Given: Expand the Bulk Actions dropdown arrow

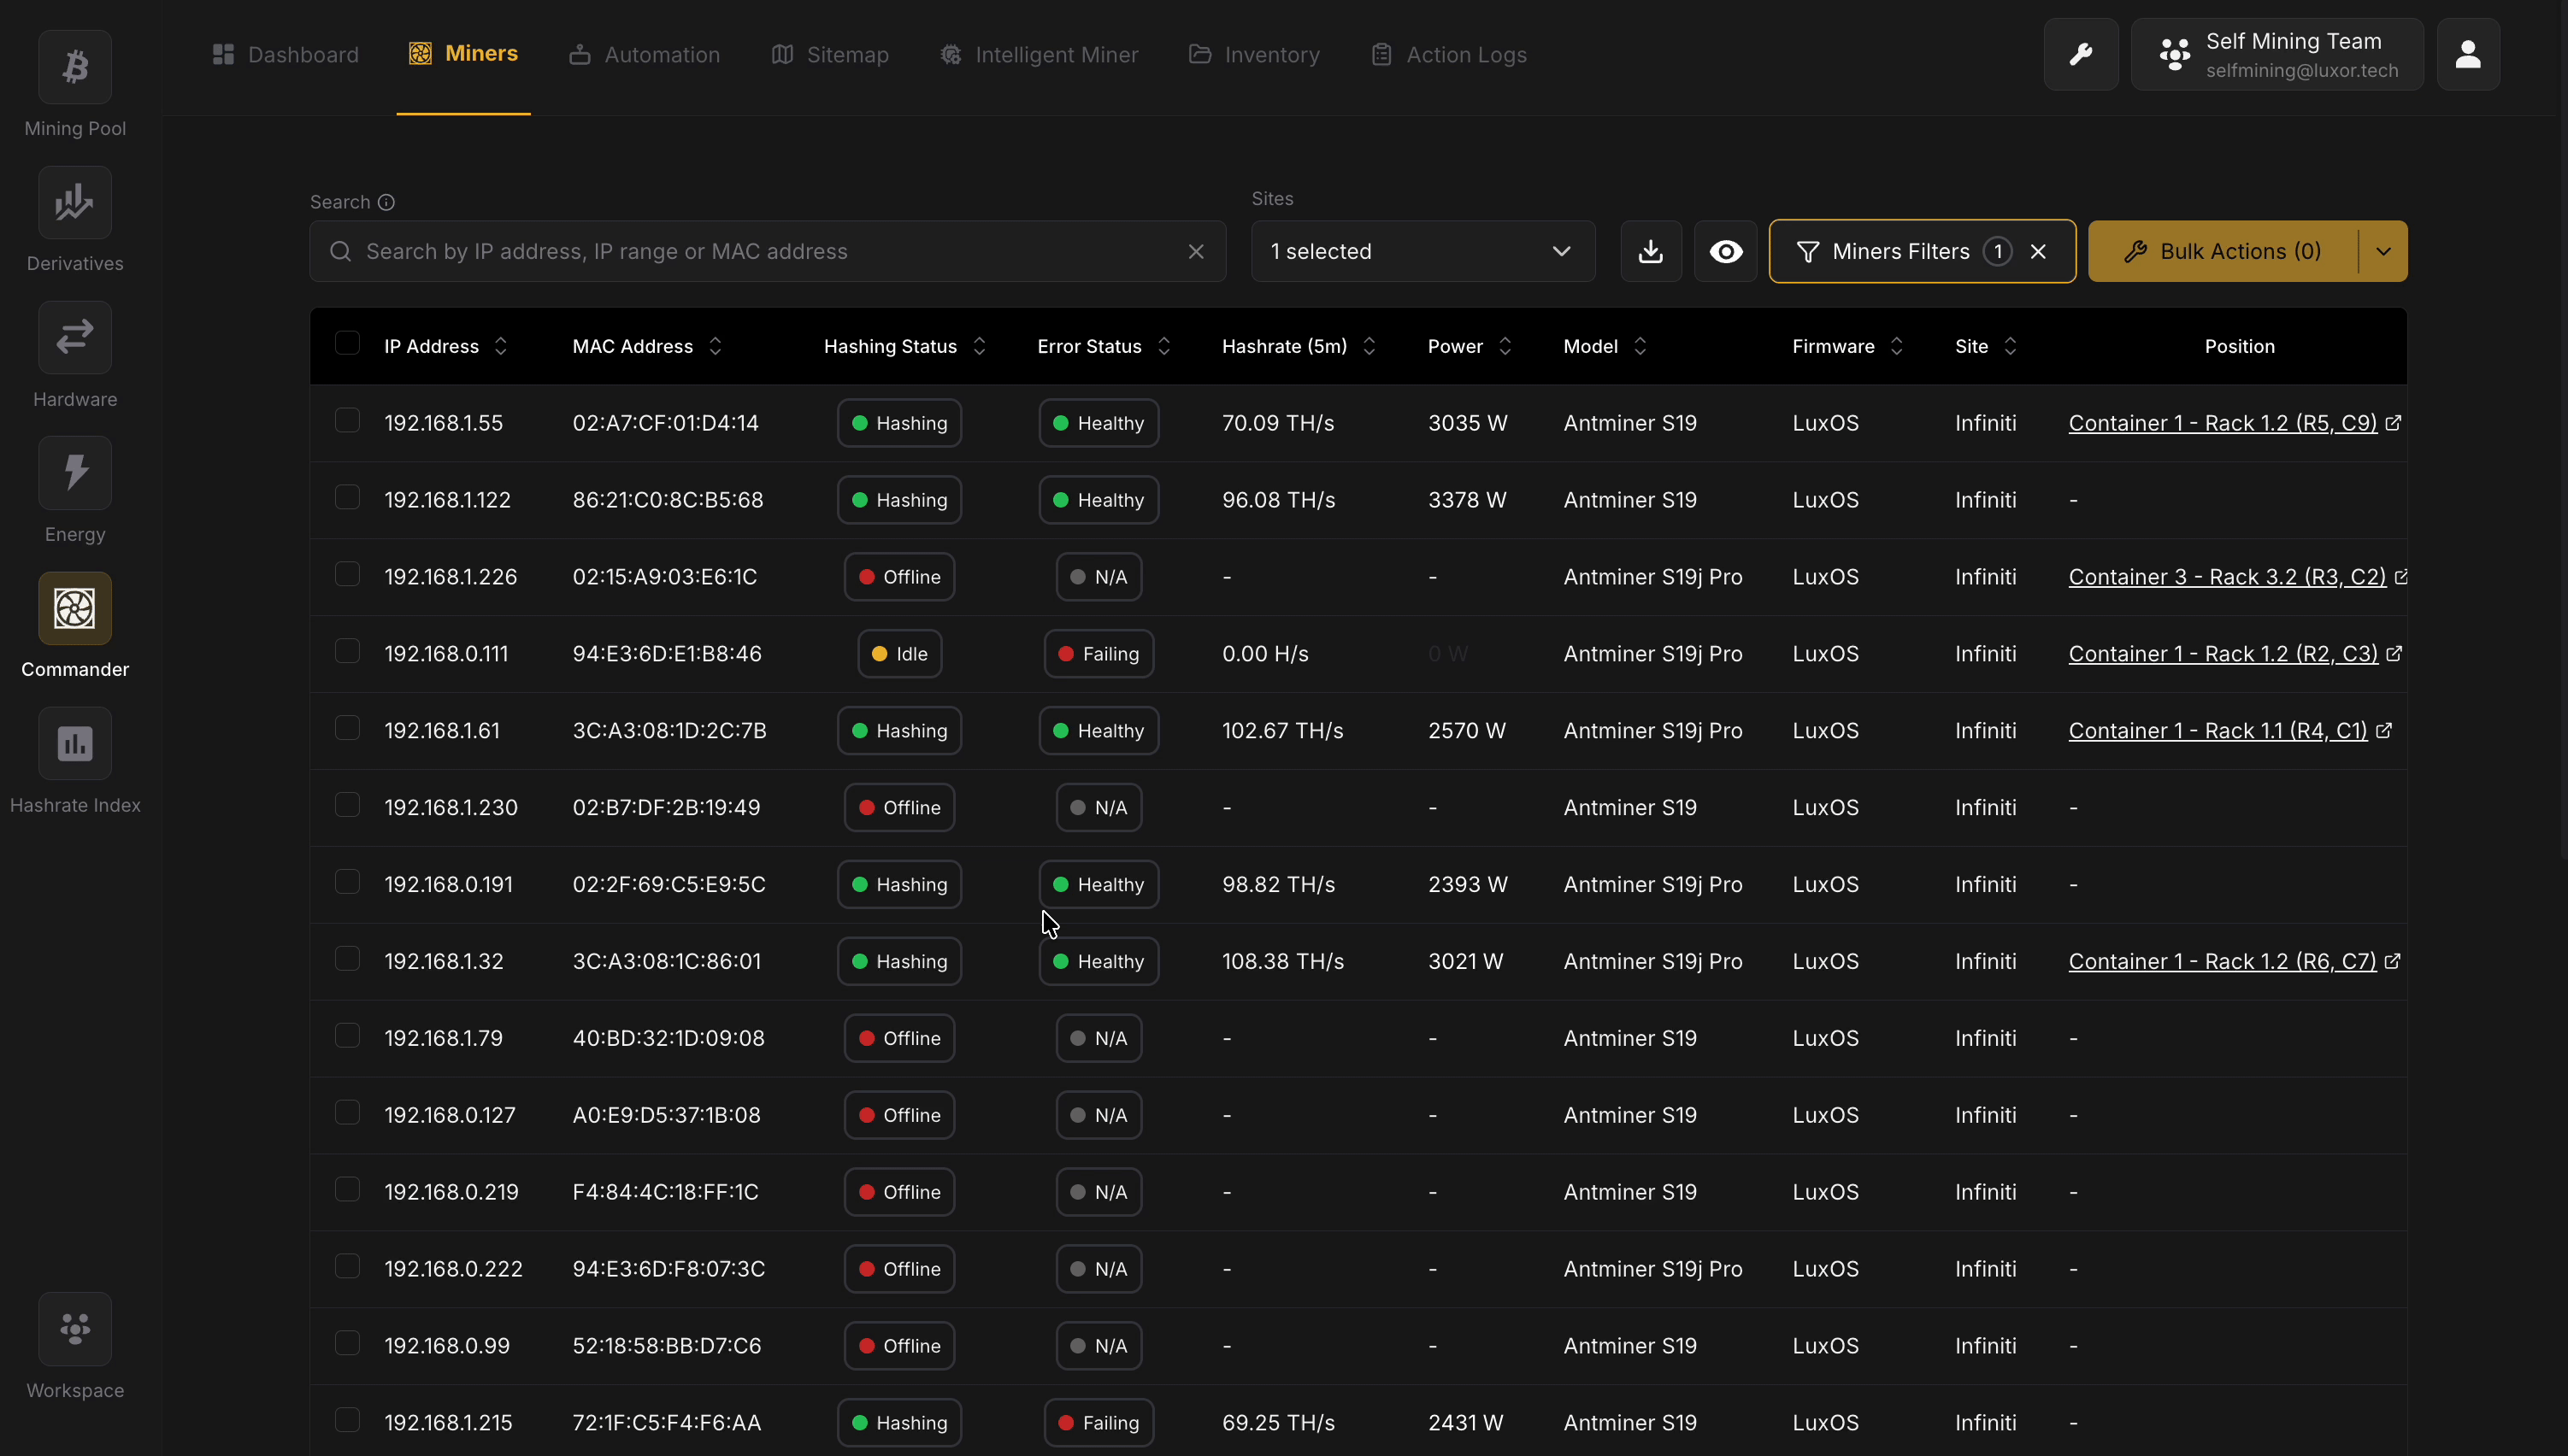Looking at the screenshot, I should (2383, 252).
